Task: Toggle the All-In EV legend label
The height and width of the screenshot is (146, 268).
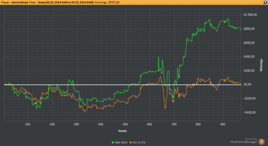Action: (x=139, y=143)
